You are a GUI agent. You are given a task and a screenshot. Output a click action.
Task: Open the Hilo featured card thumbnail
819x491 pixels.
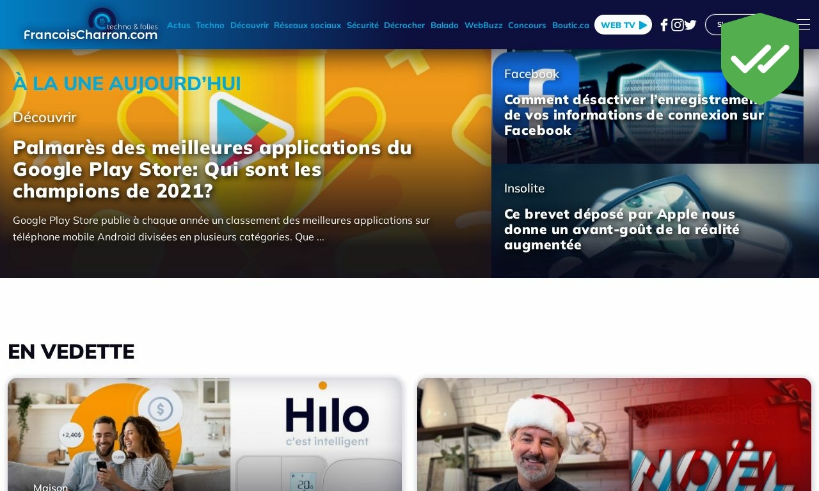205,435
